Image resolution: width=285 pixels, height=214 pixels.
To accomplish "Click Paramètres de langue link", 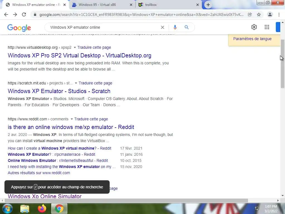I will click(x=252, y=39).
